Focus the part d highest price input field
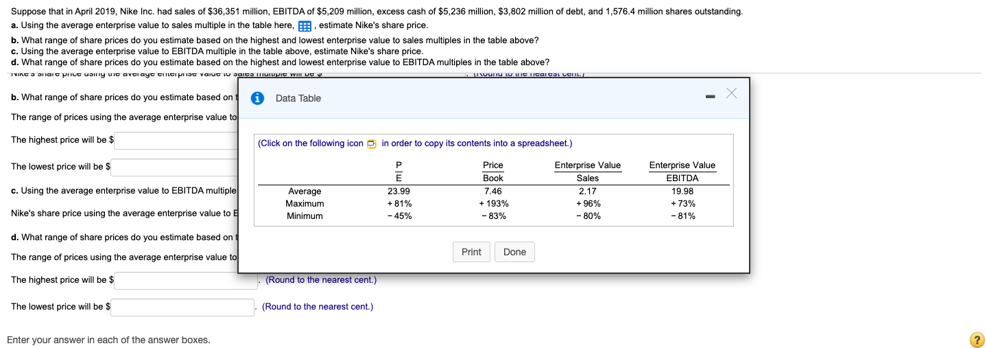The image size is (987, 348). [186, 281]
